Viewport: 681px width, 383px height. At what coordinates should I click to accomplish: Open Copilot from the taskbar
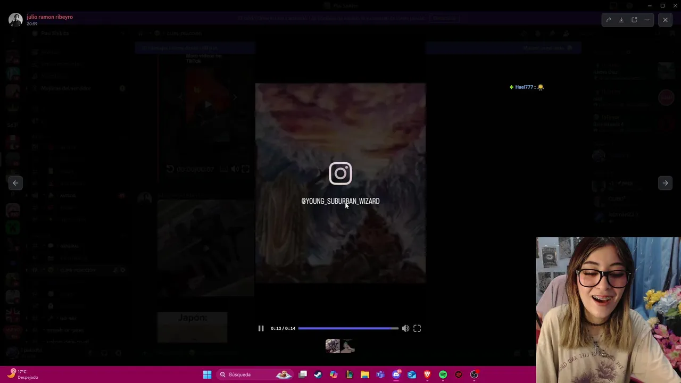pos(334,374)
